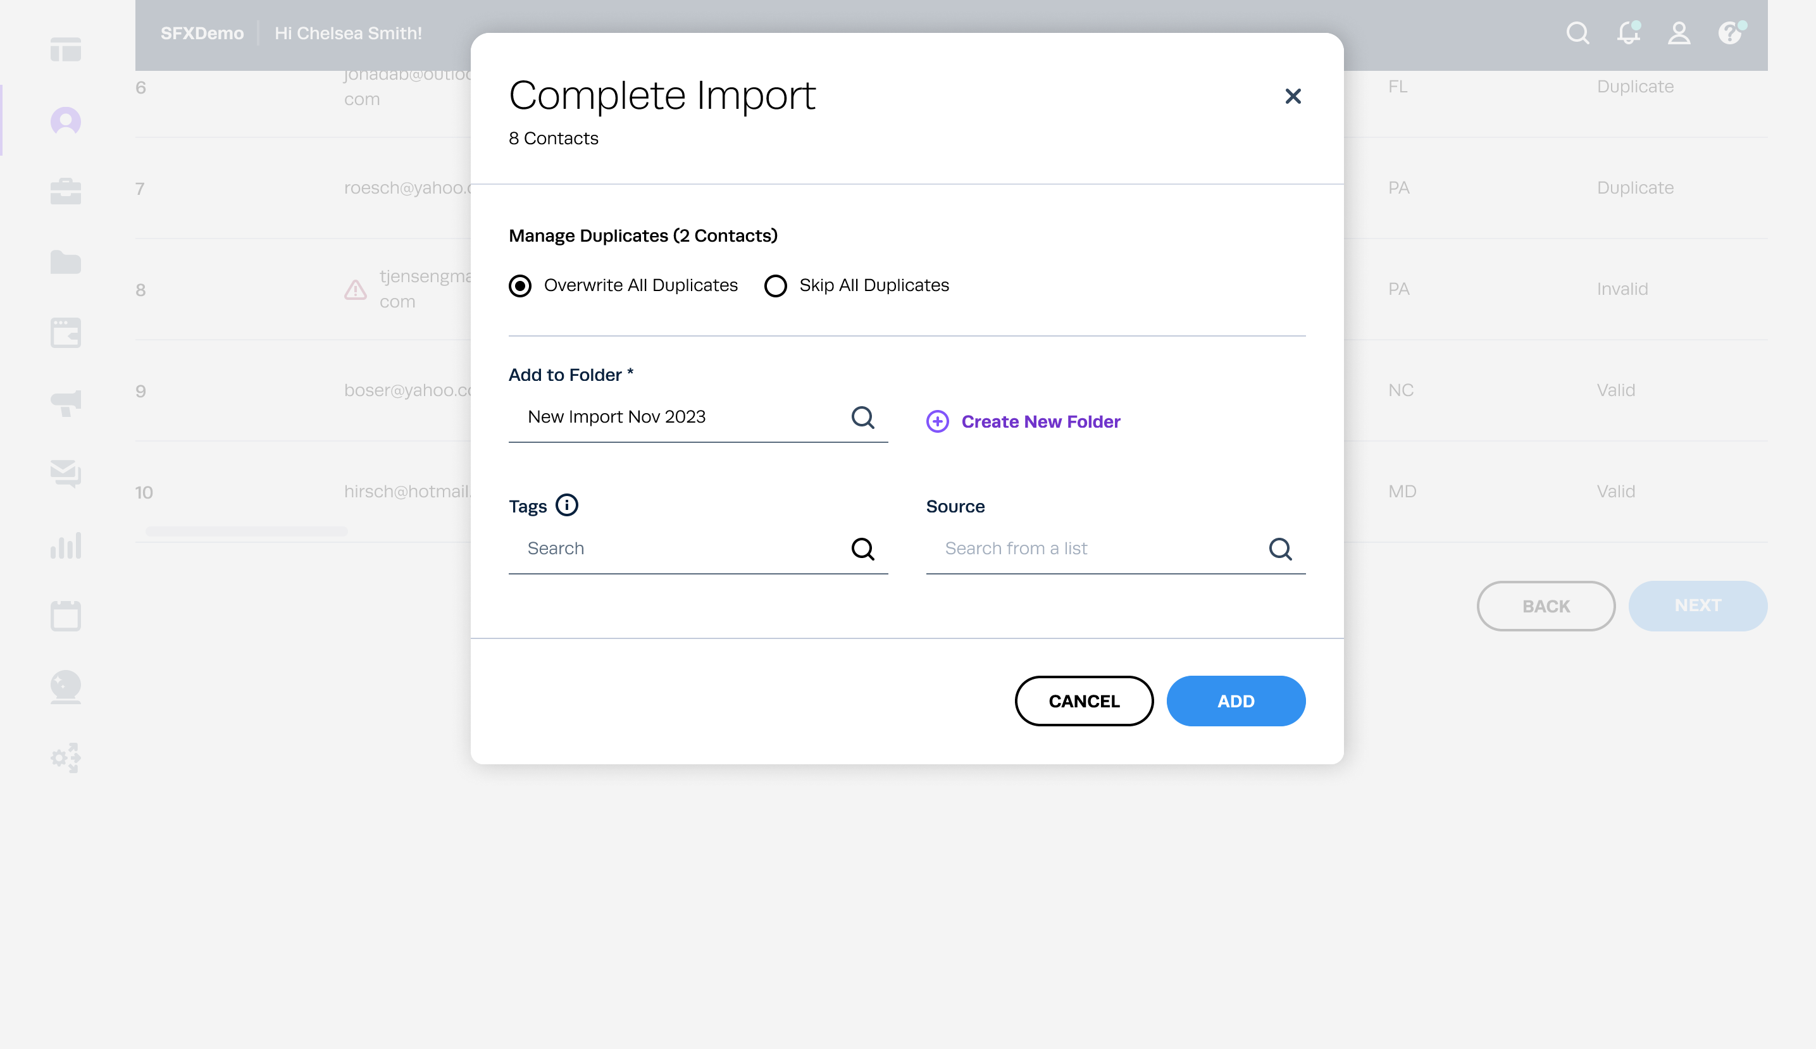Open the Contacts icon in sidebar
Screen dimensions: 1816x1049
coord(66,121)
